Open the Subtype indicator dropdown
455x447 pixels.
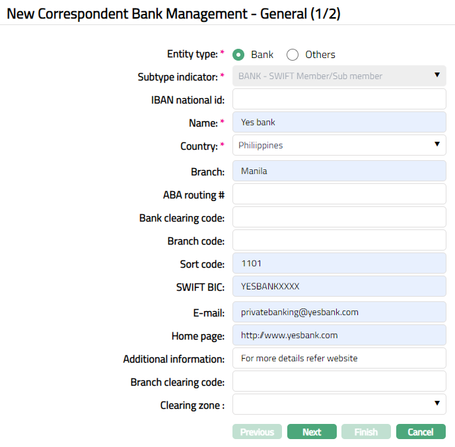coord(339,76)
